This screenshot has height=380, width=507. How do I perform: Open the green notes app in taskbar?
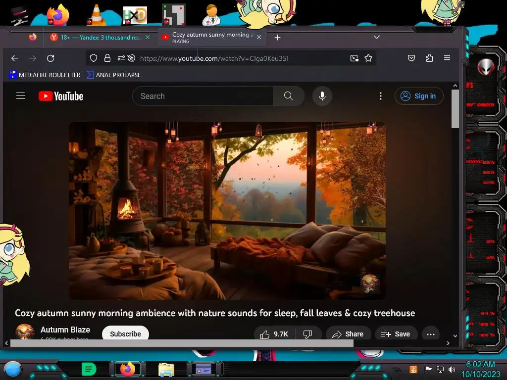click(x=89, y=369)
